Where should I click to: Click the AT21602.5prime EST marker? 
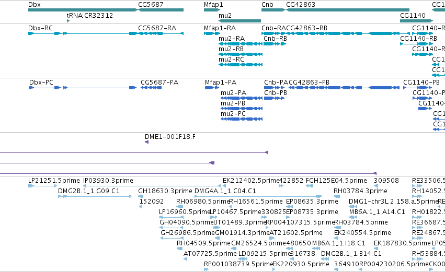(x=271, y=238)
